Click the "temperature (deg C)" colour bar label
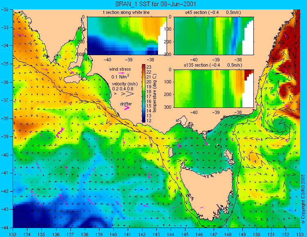The width and height of the screenshot is (307, 237). [x=155, y=93]
